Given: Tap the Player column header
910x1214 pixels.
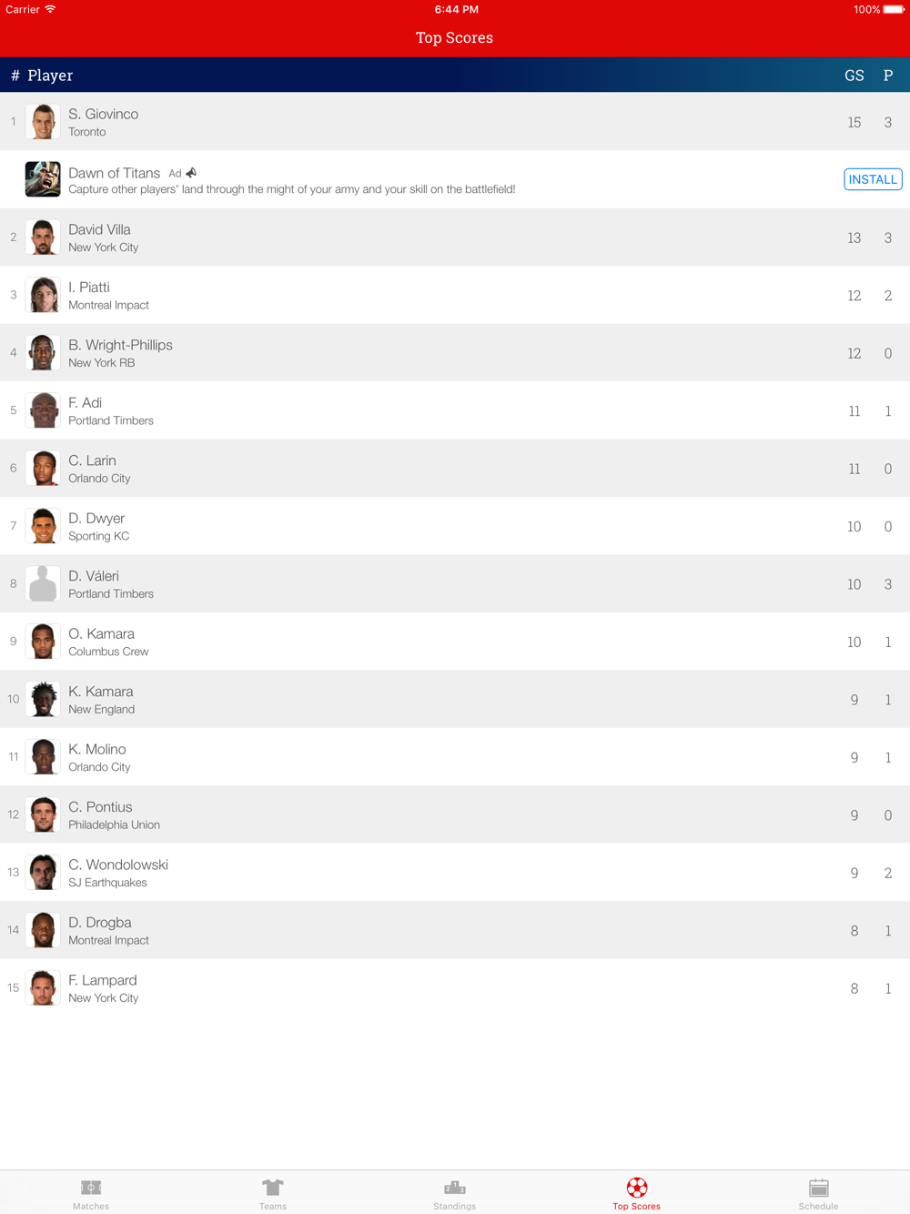Looking at the screenshot, I should point(50,76).
